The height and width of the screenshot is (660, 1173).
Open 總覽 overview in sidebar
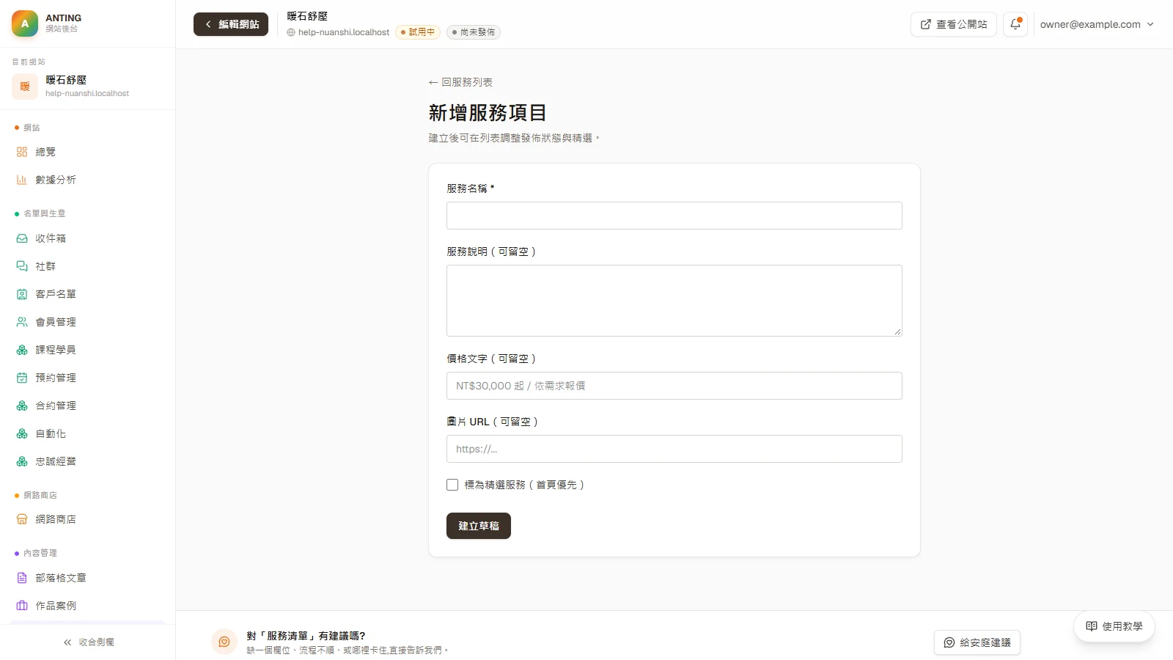coord(87,152)
